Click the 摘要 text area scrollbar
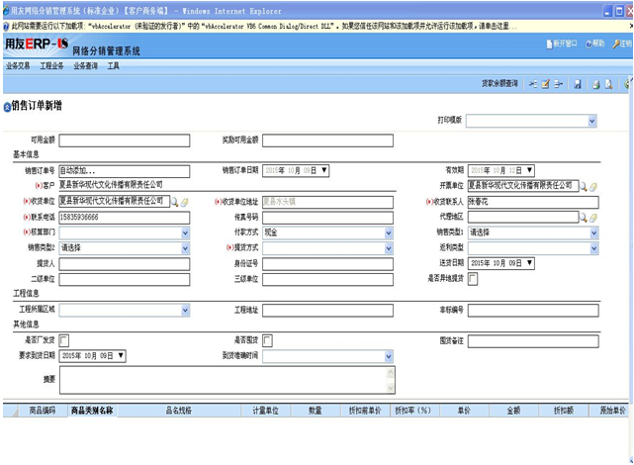Viewport: 634px width, 465px height. click(x=390, y=380)
